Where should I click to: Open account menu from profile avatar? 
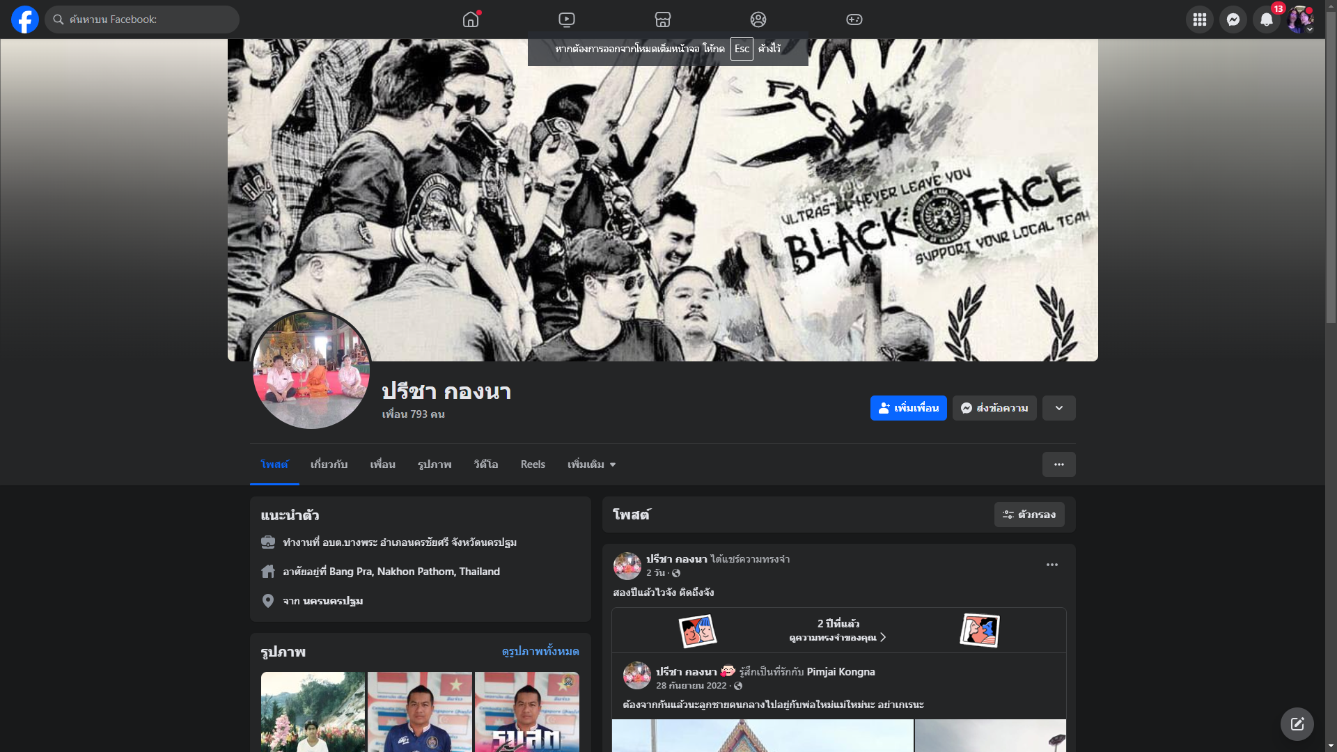tap(1299, 19)
